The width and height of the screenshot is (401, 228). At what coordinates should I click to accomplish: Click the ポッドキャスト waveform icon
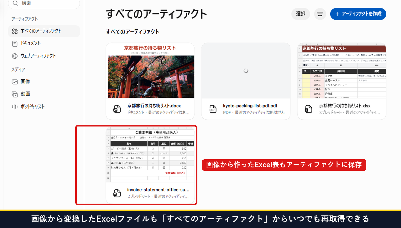[15, 107]
